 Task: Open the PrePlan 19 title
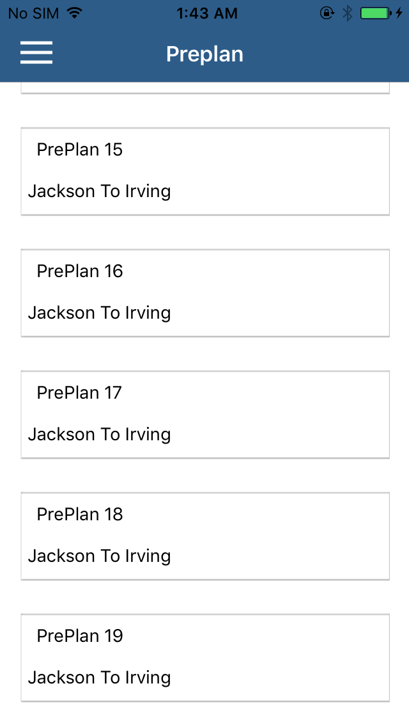coord(80,636)
